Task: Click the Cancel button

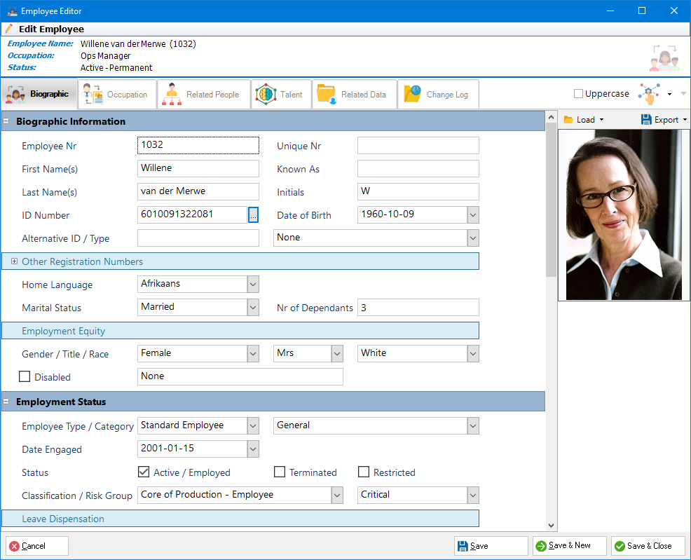Action: (x=37, y=546)
